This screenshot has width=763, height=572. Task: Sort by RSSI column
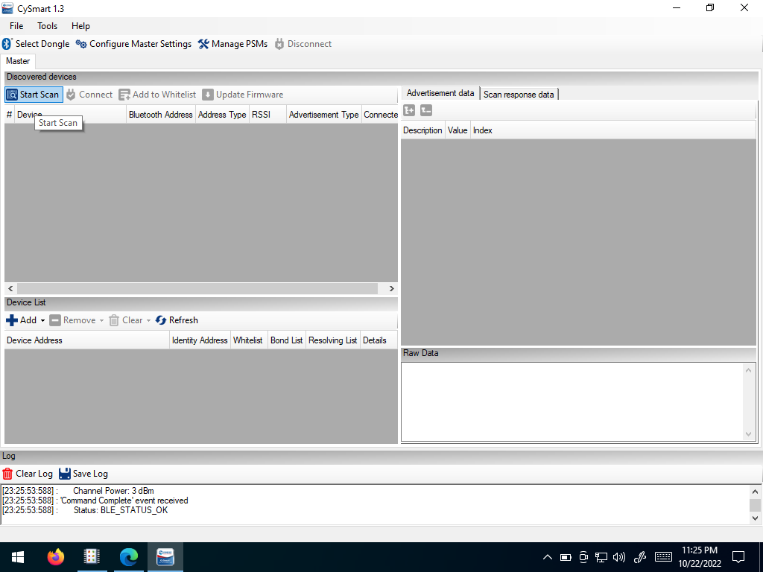click(267, 115)
